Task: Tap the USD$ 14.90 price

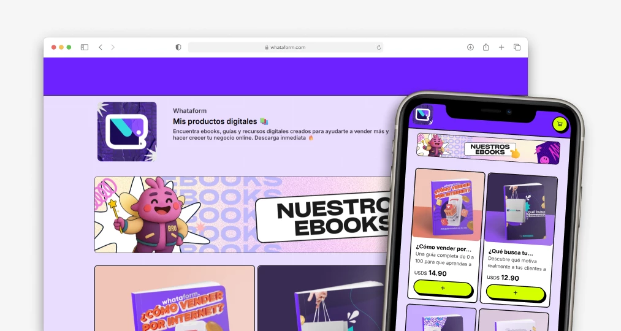Action: (x=430, y=273)
